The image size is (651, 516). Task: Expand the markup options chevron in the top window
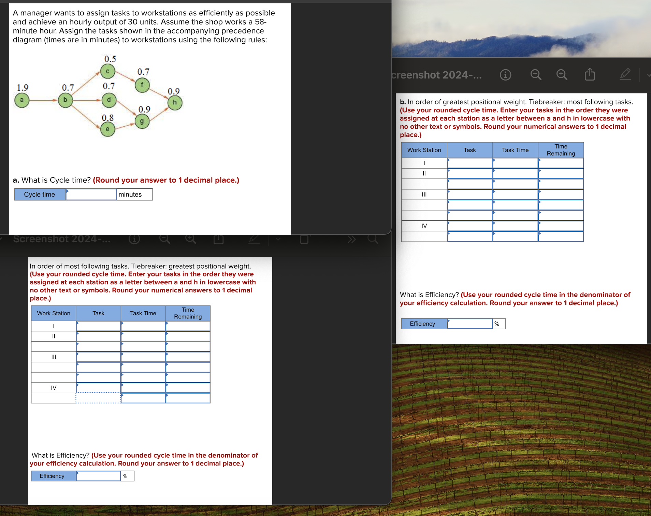[x=648, y=75]
